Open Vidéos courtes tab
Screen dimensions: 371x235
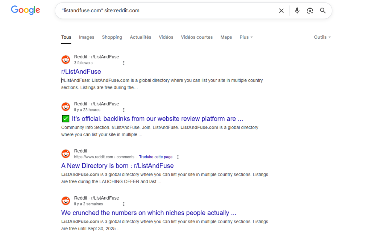197,37
